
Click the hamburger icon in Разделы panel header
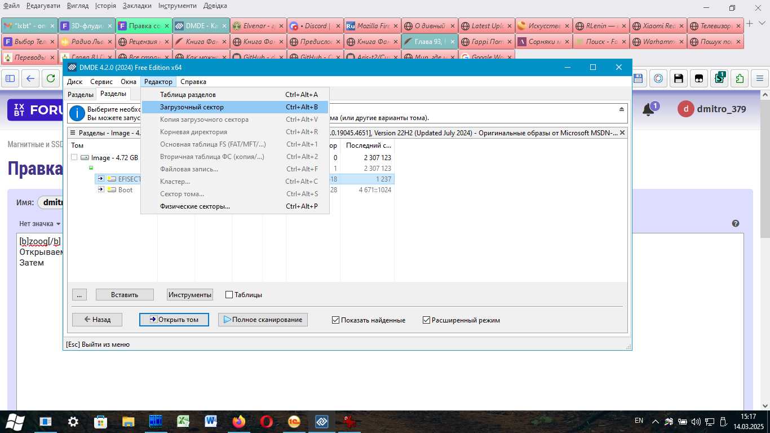[x=73, y=133]
